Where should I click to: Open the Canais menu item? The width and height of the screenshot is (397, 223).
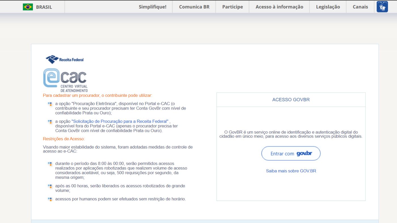(360, 7)
